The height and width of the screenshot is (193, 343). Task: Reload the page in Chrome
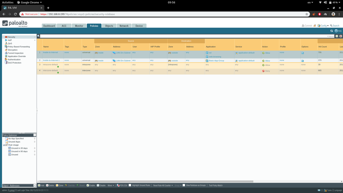(15, 14)
